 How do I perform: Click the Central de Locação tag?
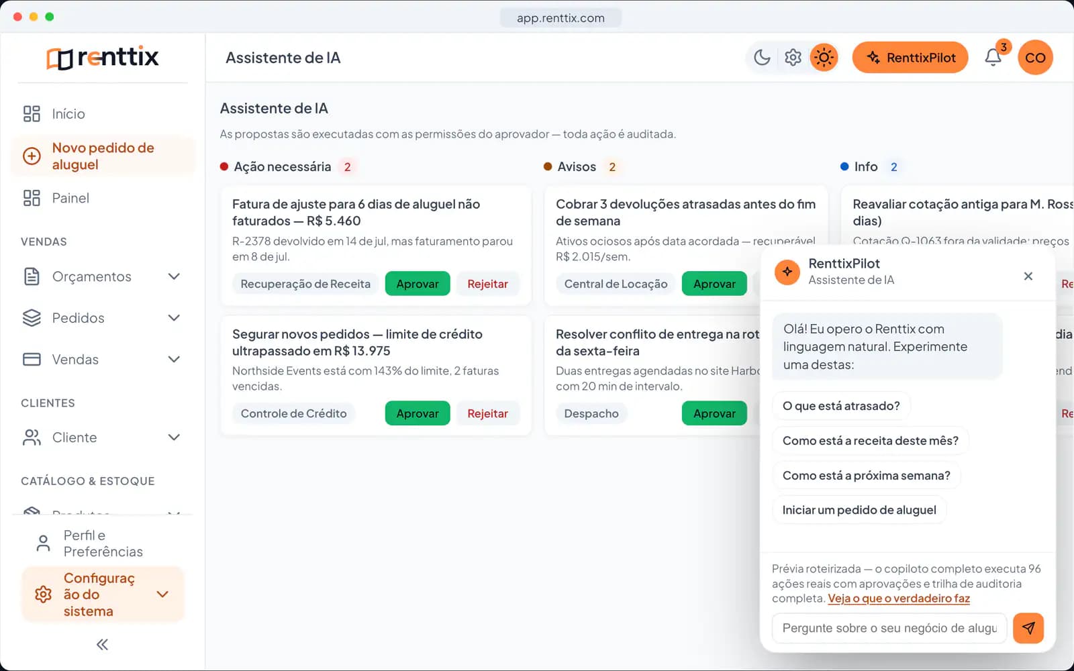(616, 284)
